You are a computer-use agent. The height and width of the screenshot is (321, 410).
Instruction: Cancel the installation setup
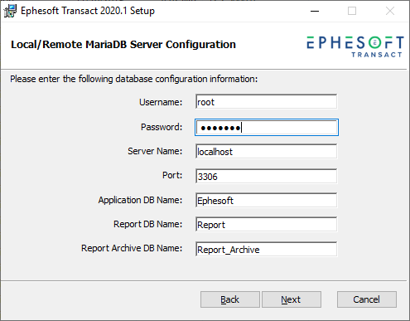pos(367,299)
